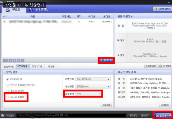Screen dimensions: 173x119
Task: Open 파일형식 dropdown showing AVI
Action: point(88,94)
